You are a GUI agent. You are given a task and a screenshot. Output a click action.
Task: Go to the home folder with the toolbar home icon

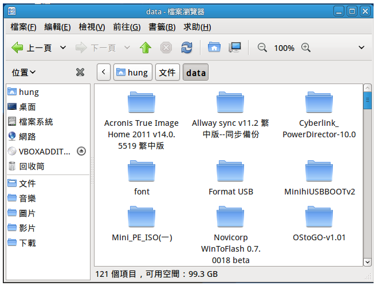(x=214, y=47)
